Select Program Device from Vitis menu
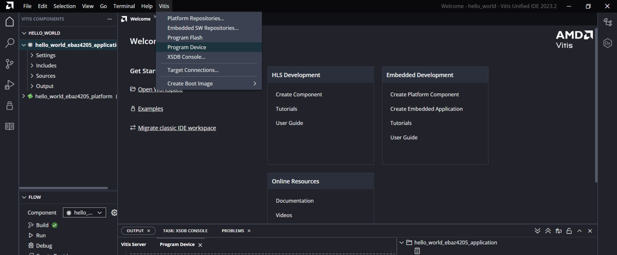617x255 pixels. pyautogui.click(x=186, y=47)
